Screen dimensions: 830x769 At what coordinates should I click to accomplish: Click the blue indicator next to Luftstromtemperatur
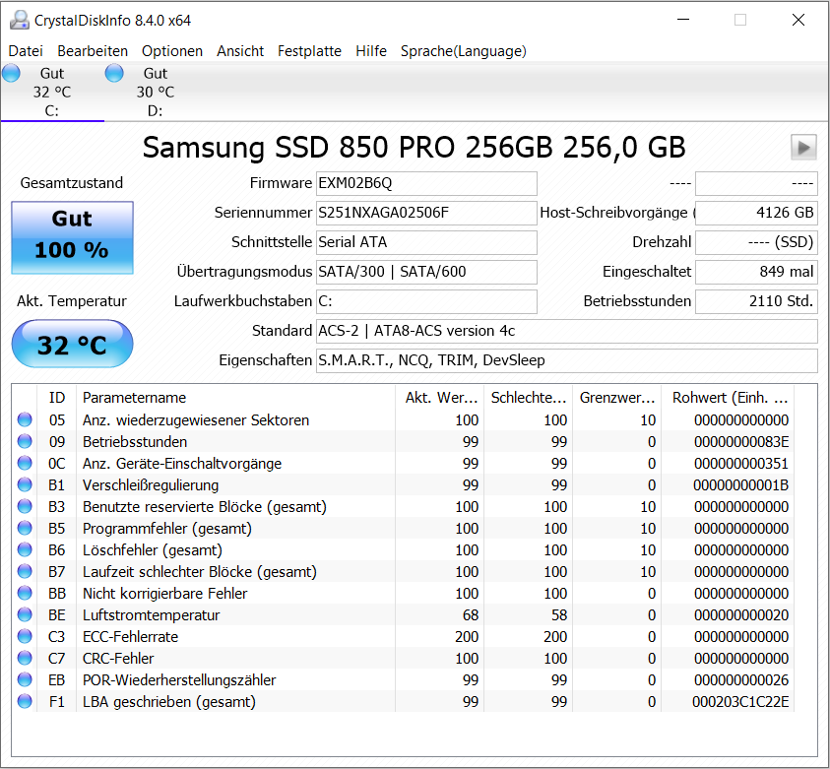point(24,614)
